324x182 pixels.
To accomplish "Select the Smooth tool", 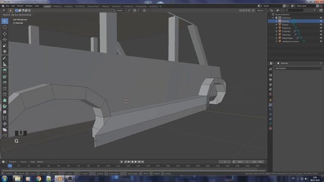I will 5,112.
